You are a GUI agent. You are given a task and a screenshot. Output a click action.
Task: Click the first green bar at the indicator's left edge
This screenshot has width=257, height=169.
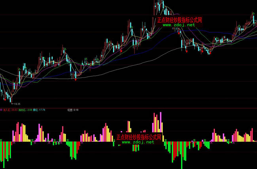(1, 148)
